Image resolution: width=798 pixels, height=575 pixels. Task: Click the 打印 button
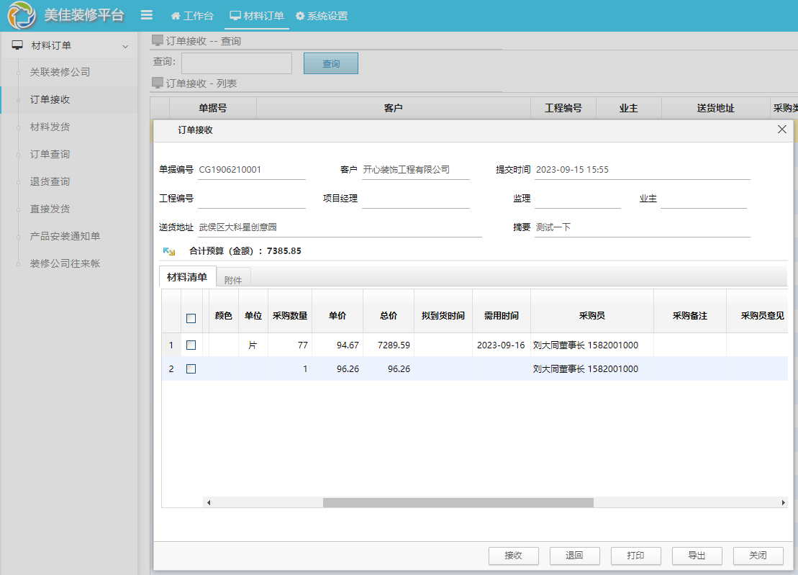coord(635,556)
